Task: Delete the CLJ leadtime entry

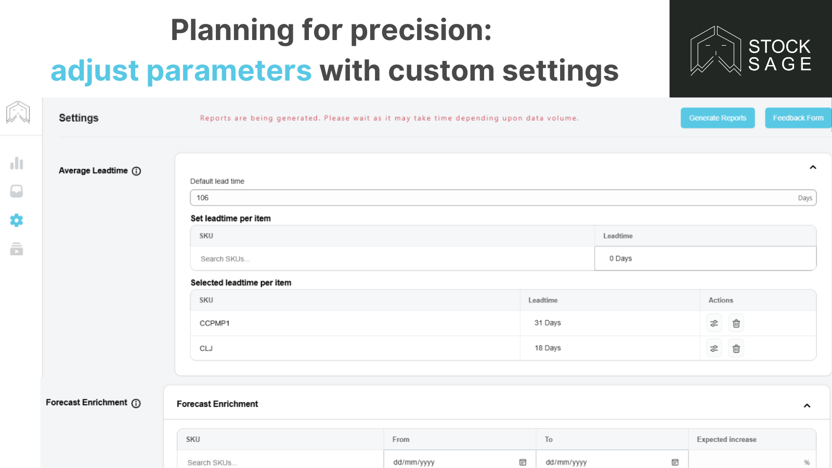Action: point(736,348)
